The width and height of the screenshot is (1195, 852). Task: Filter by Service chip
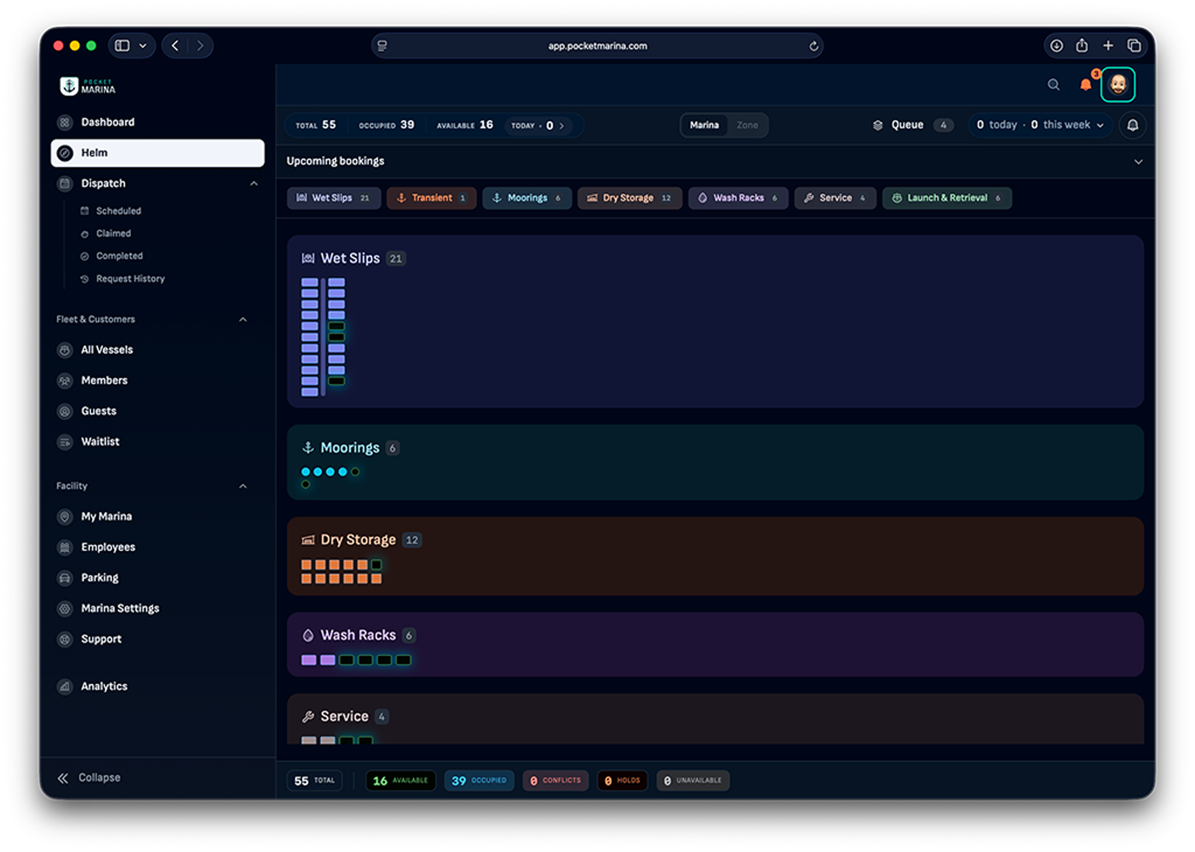835,198
